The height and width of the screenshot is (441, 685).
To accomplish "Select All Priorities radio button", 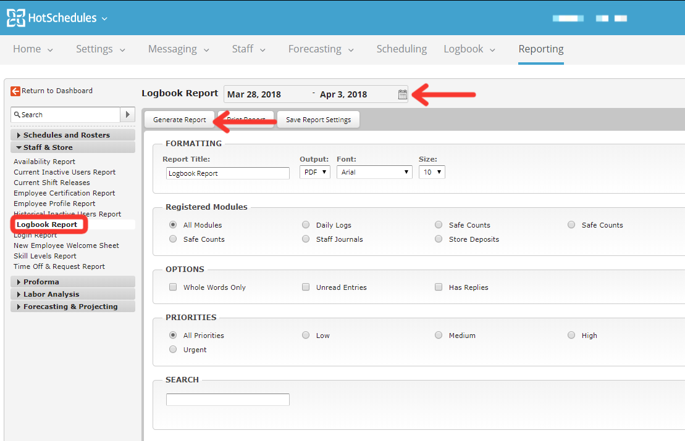I will [173, 335].
